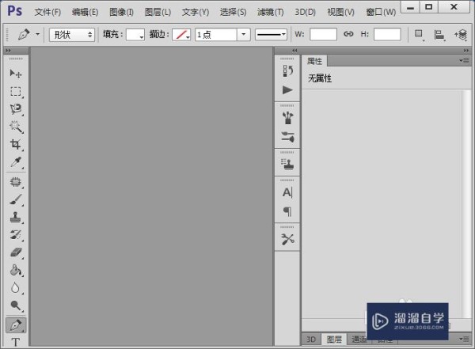
Task: Switch to the 3D panel tab
Action: [x=311, y=340]
